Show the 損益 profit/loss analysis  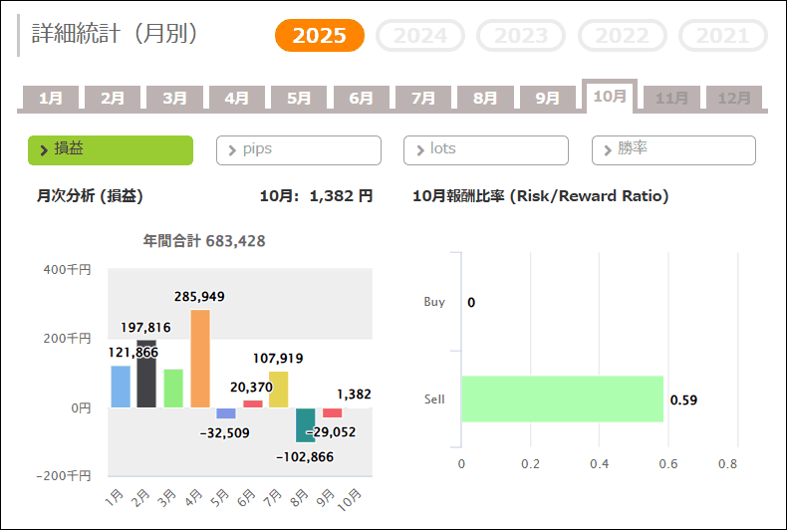pos(111,149)
